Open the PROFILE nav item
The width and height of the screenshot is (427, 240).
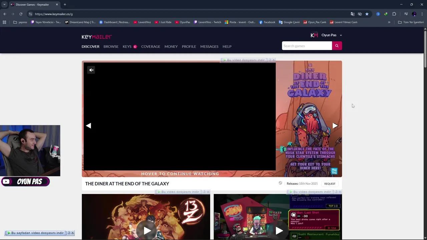(189, 46)
